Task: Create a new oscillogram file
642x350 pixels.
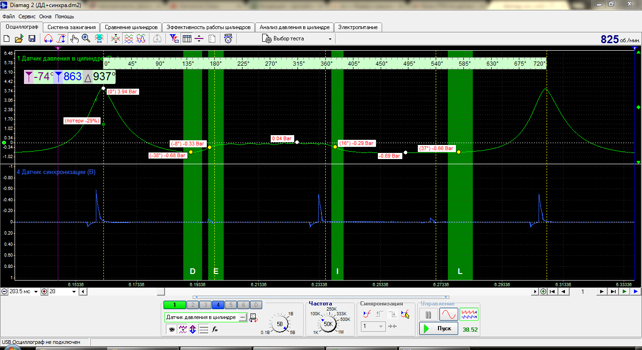Action: pos(7,39)
